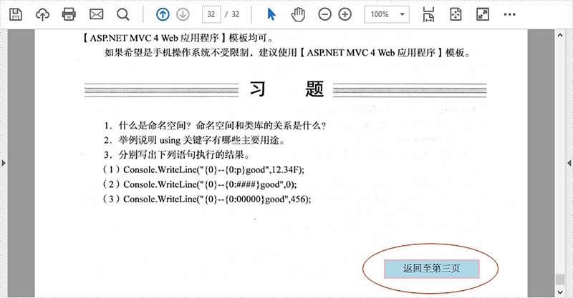Viewport: 573px width, 298px height.
Task: Switch to the Hand pan tool
Action: pyautogui.click(x=298, y=14)
